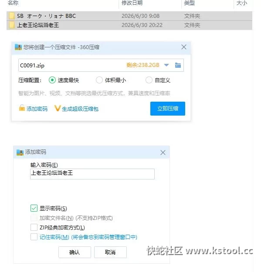Click the lock icon next to 添加密码
Image resolution: width=261 pixels, height=272 pixels.
pos(22,108)
